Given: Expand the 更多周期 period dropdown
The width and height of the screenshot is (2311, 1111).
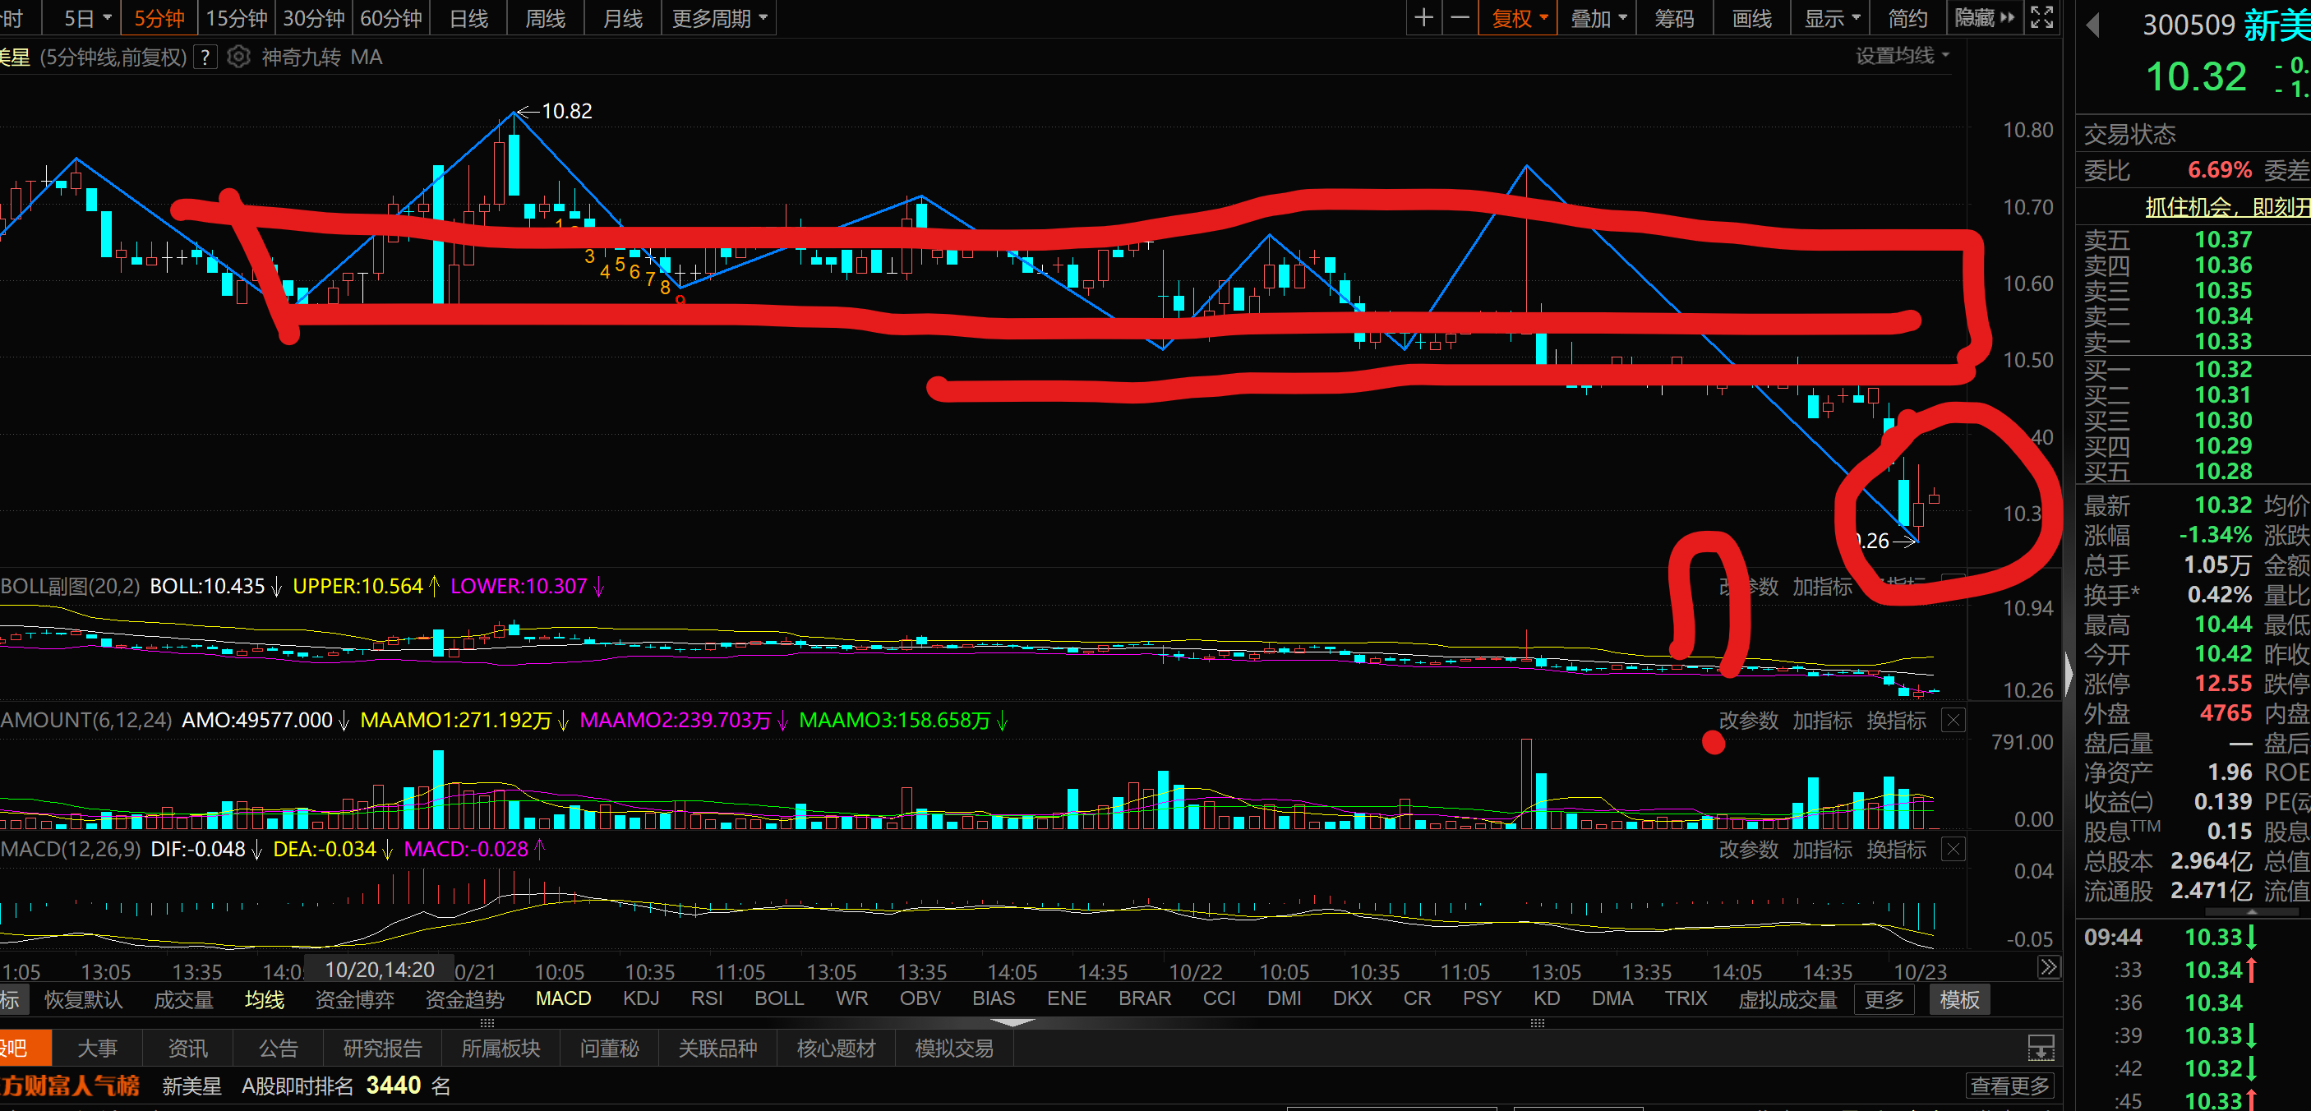Looking at the screenshot, I should click(718, 18).
